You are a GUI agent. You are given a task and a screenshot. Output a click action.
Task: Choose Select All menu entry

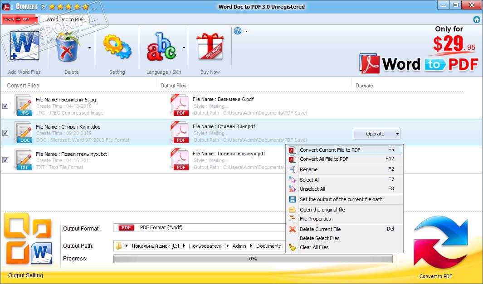[x=344, y=180]
